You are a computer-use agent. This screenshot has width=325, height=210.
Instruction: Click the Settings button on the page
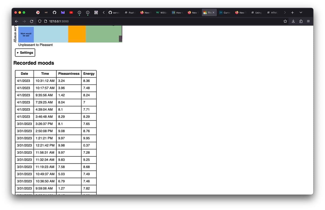pos(25,52)
